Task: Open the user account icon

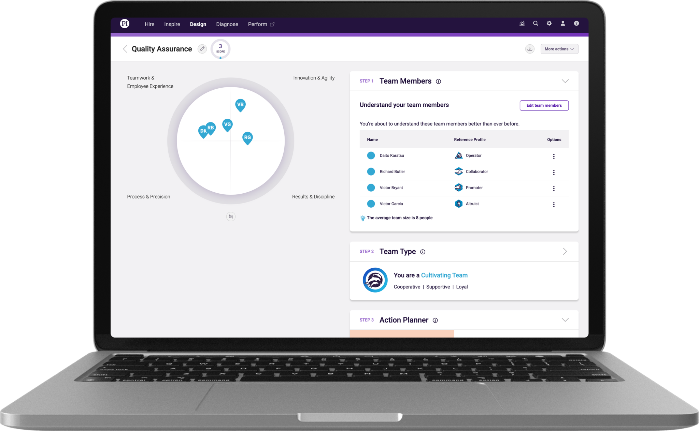Action: (x=562, y=24)
